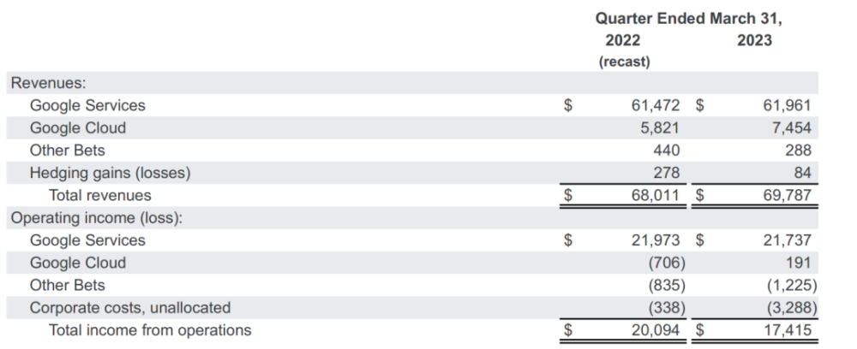Viewport: 857px width, 349px height.
Task: Select the hedging gains value 278
Action: [667, 173]
